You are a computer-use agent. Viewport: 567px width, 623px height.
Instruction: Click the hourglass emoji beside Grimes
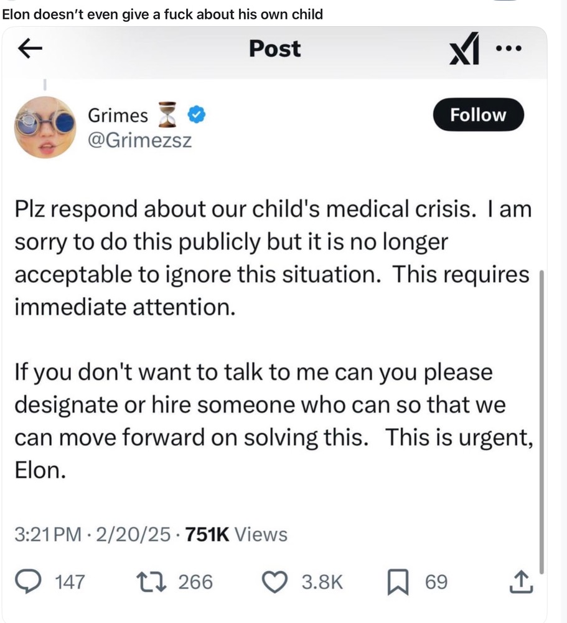(170, 115)
